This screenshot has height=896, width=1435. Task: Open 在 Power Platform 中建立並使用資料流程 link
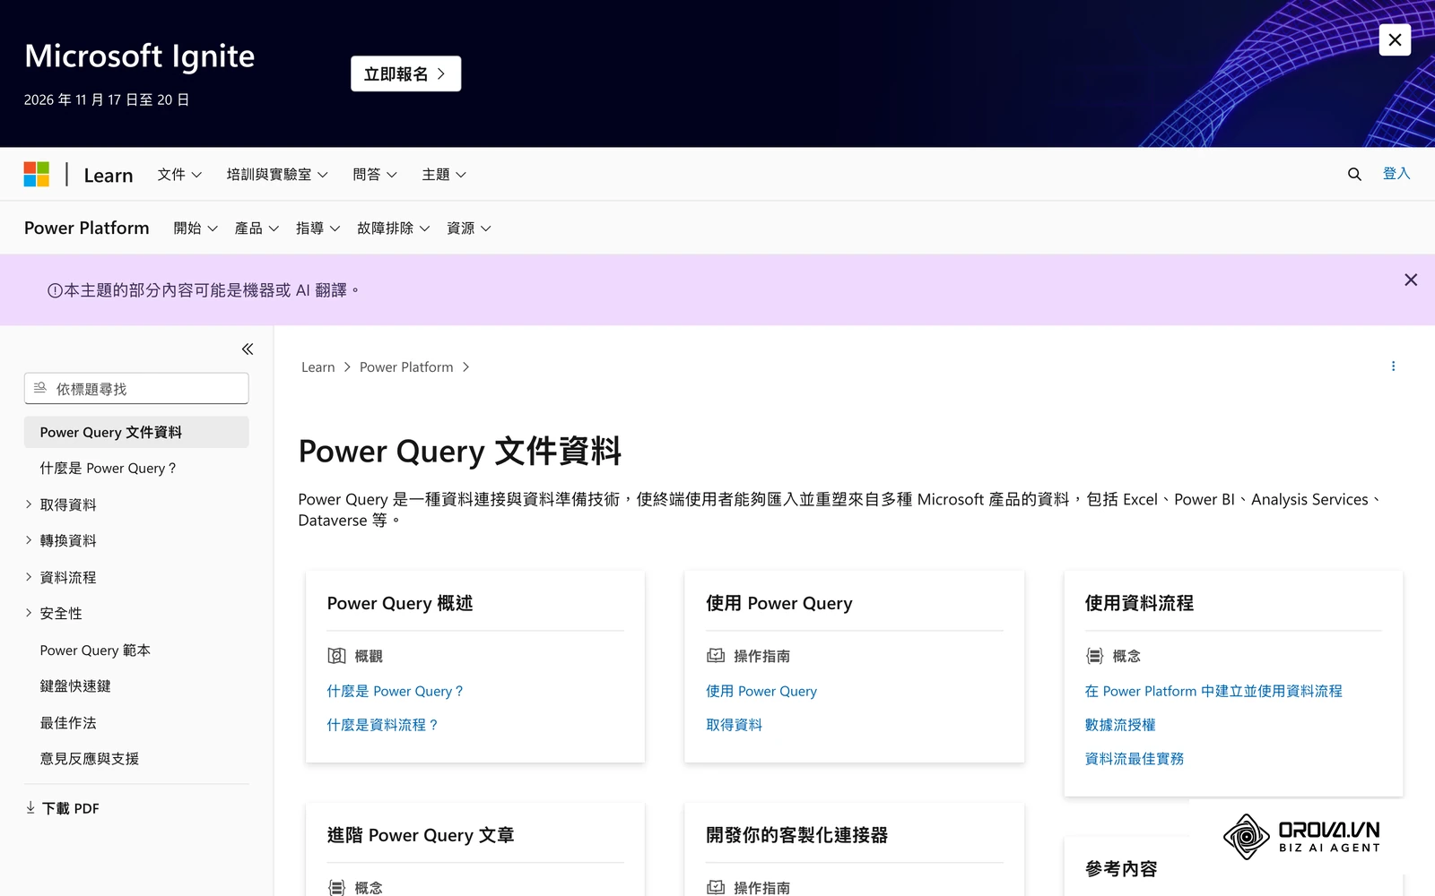tap(1213, 691)
